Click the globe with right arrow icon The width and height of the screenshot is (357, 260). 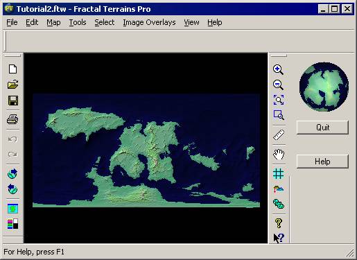tap(12, 173)
